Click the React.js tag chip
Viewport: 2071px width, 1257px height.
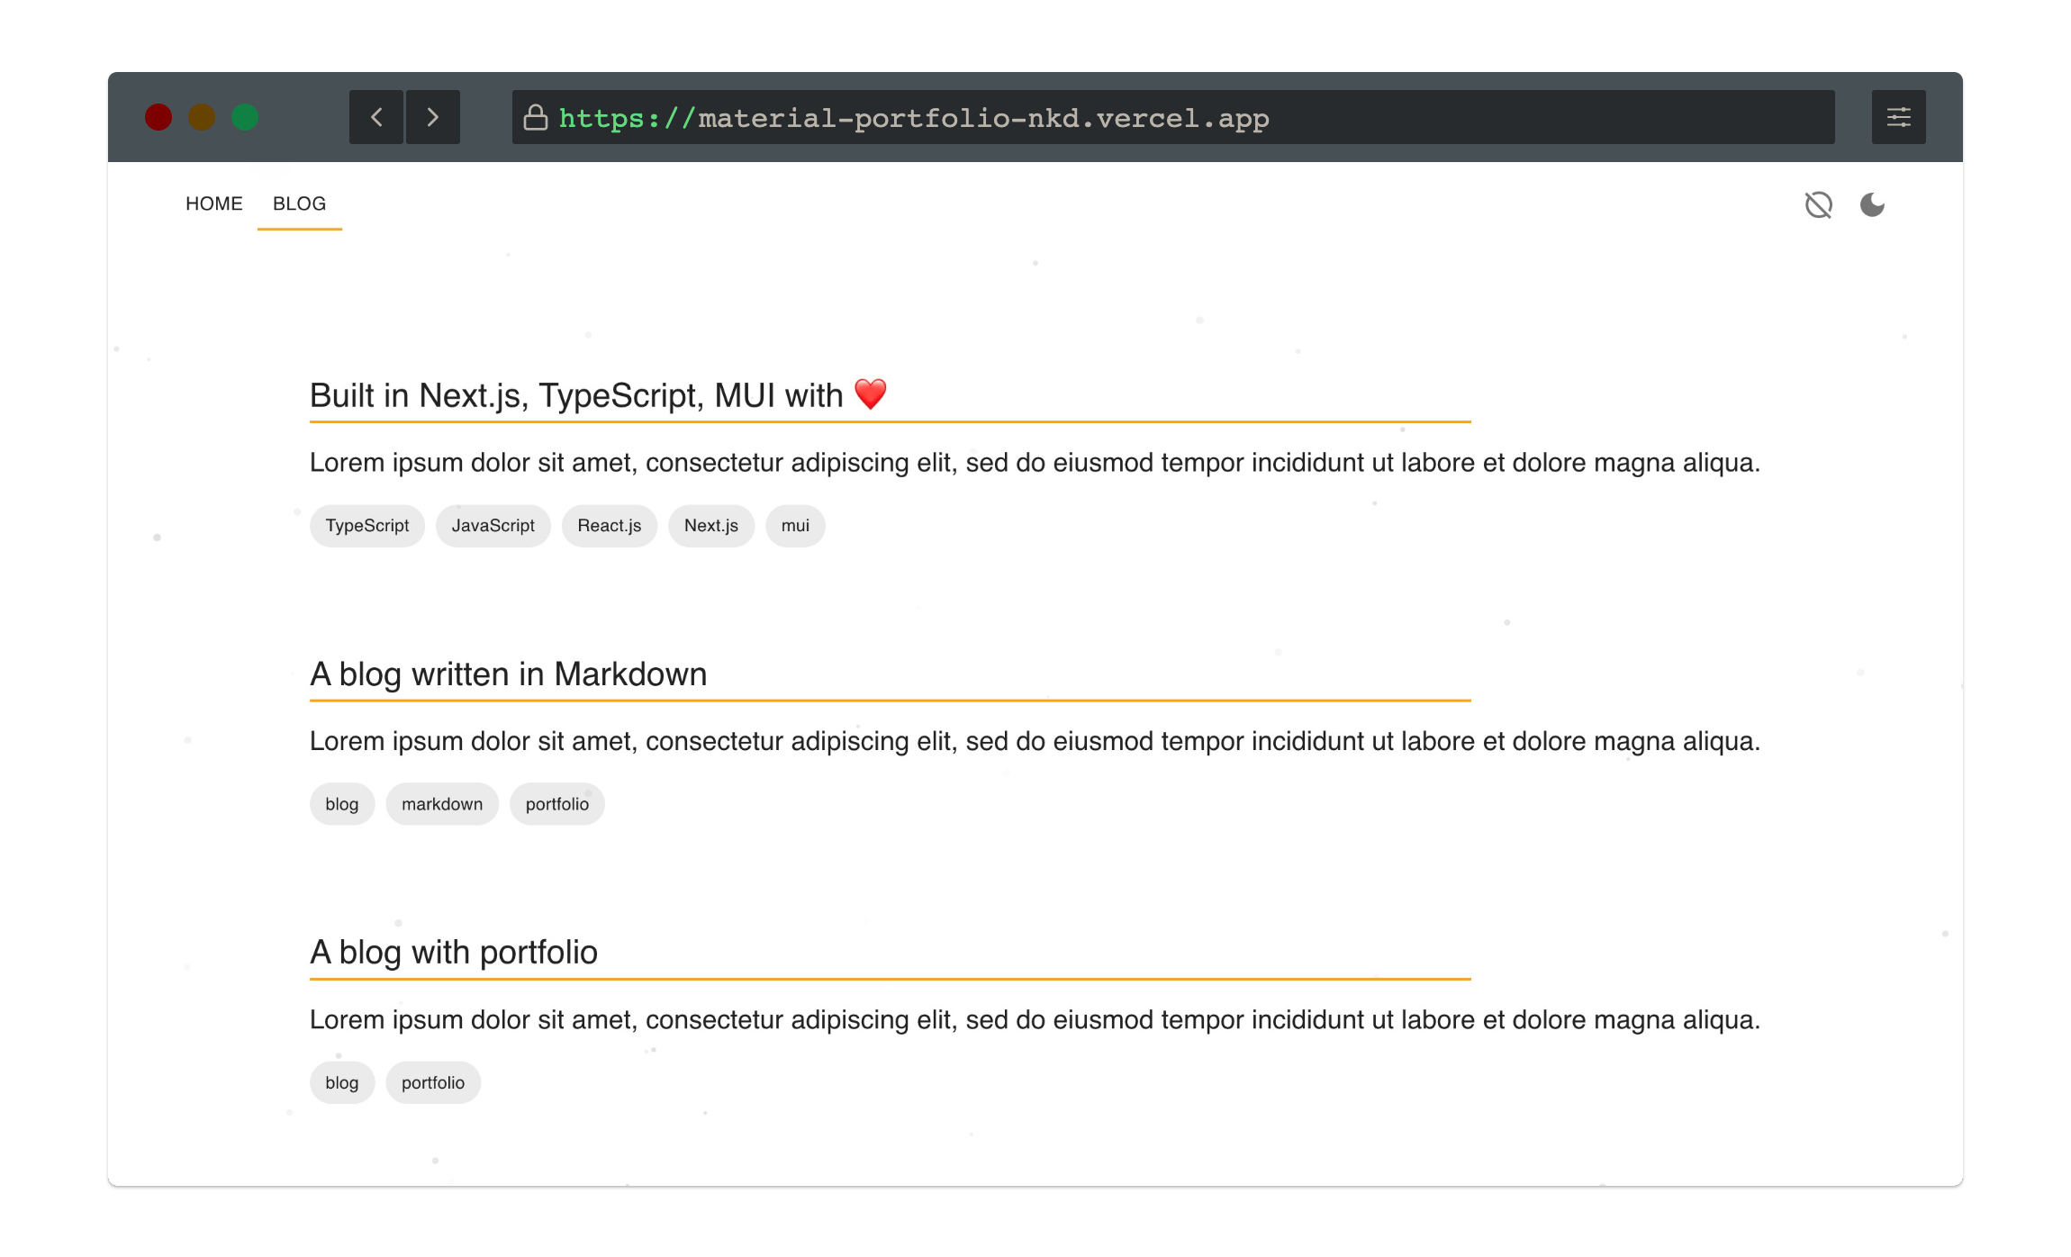coord(609,526)
